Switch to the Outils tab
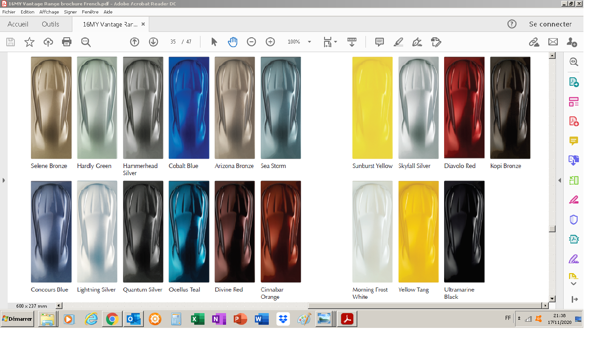Screen dimensions: 614x345 click(51, 24)
